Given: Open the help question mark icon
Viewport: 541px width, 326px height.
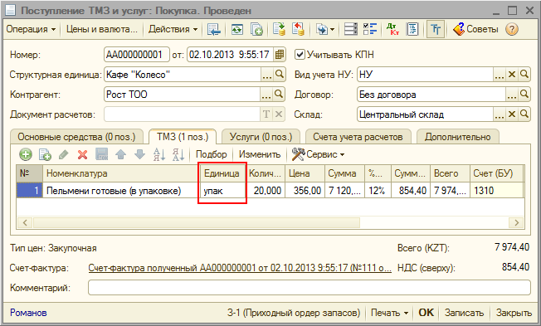Looking at the screenshot, I should click(512, 29).
